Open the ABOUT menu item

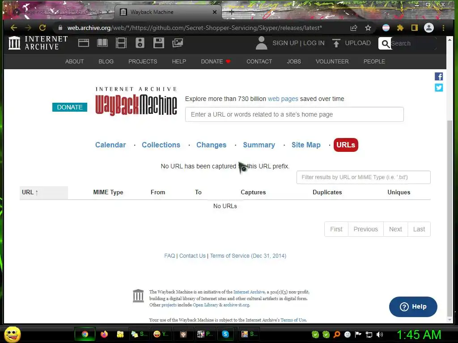(x=74, y=62)
